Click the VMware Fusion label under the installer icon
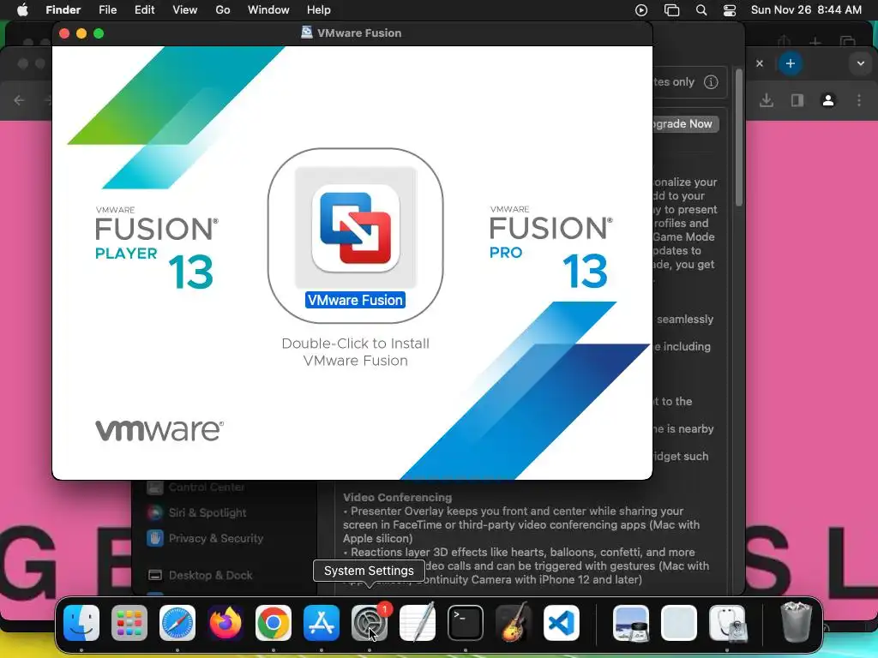This screenshot has width=878, height=658. tap(356, 300)
